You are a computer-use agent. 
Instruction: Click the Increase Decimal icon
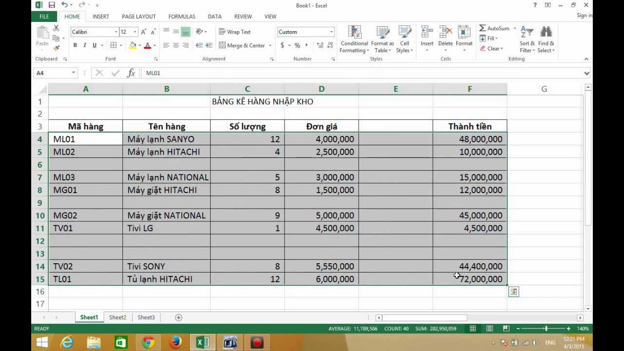point(320,45)
